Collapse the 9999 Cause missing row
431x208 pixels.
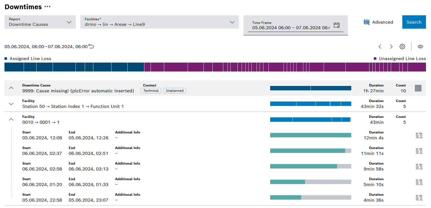coord(11,88)
